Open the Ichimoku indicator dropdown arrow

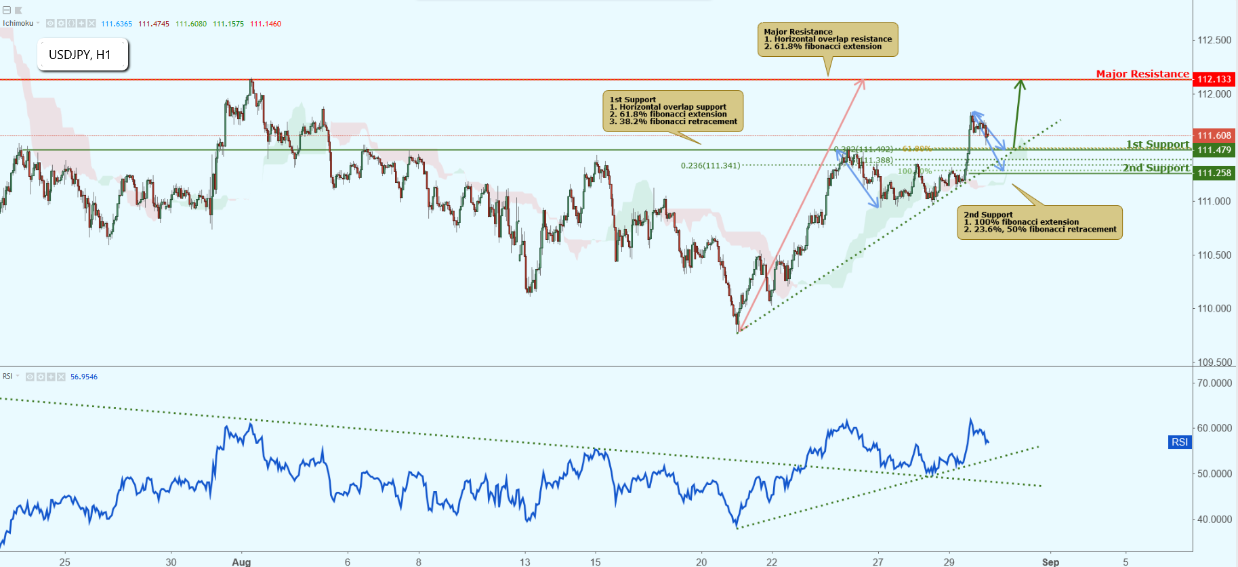click(38, 23)
